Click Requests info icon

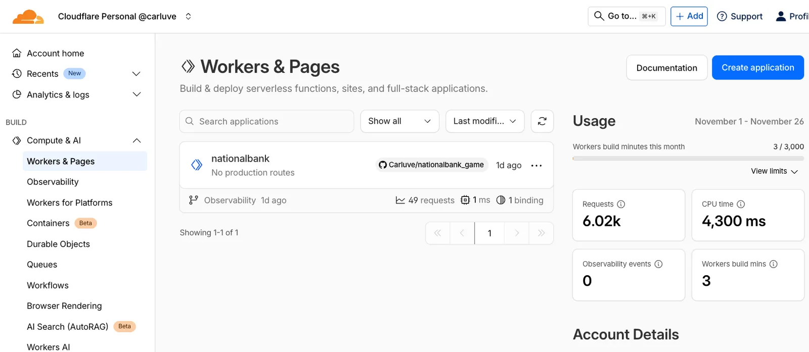pos(621,204)
